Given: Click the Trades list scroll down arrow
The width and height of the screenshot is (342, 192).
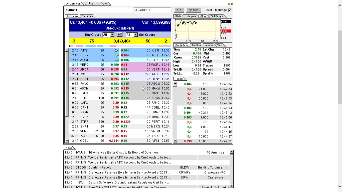Looking at the screenshot, I should [x=175, y=141].
